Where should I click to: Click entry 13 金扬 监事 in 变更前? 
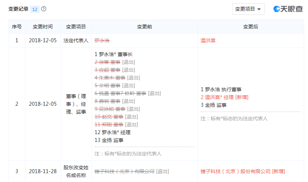(x=109, y=140)
